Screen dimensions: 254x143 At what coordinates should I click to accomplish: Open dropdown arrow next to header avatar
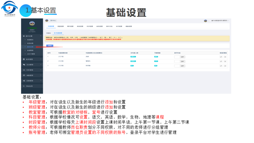[209, 21]
